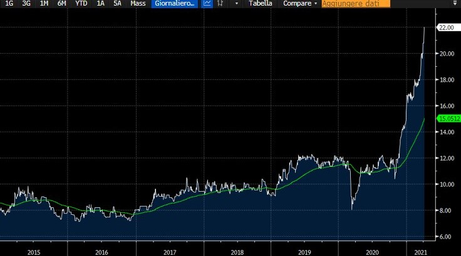Image resolution: width=461 pixels, height=256 pixels.
Task: Click the 20.00 price axis label
Action: pos(447,54)
